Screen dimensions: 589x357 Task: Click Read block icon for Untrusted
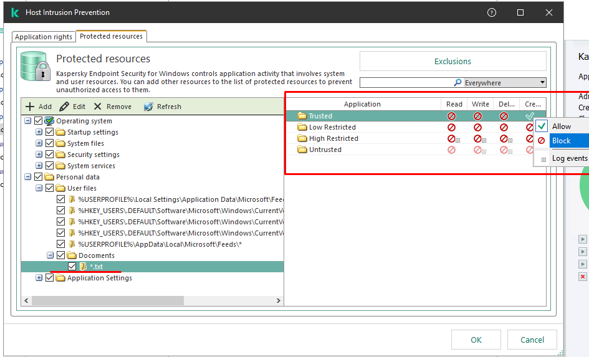[x=451, y=150]
